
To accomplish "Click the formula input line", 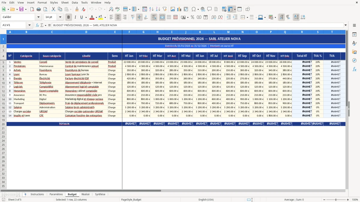I will coord(198,25).
